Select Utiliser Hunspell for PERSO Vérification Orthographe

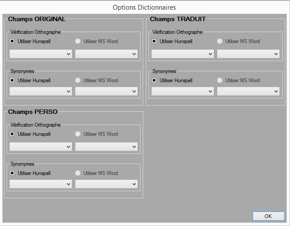12,134
